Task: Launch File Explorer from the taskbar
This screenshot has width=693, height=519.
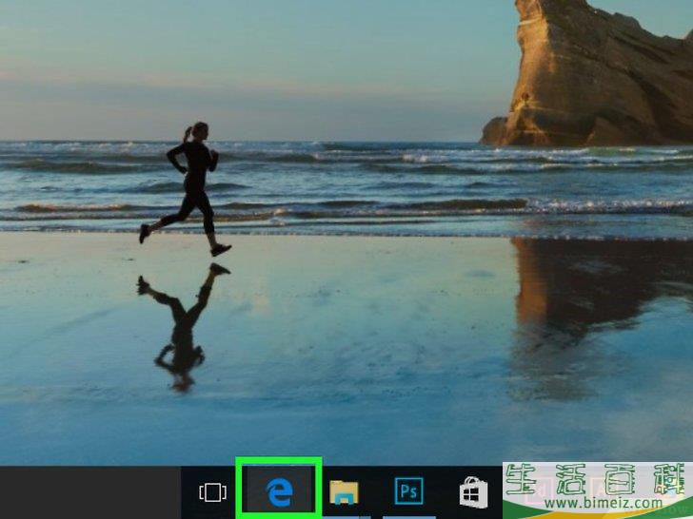Action: (x=344, y=492)
